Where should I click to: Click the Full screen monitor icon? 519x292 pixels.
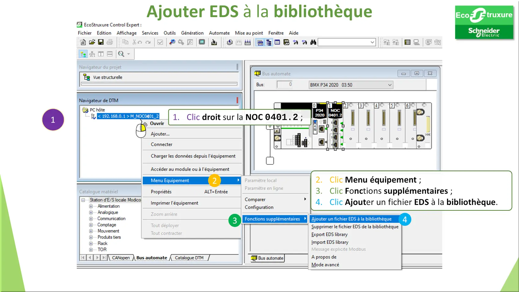point(202,42)
